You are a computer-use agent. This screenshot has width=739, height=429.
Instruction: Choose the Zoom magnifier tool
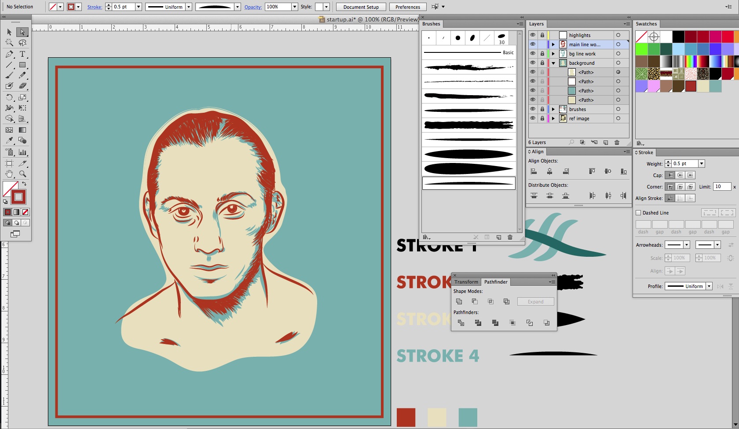(x=22, y=174)
